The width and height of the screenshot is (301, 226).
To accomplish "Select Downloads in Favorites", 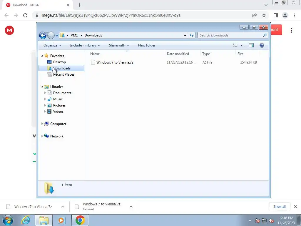I will pos(62,68).
